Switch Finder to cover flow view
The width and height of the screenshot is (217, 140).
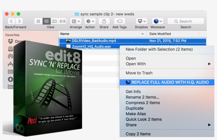coord(62,21)
